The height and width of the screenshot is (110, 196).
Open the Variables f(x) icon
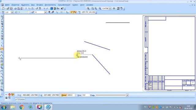click(58, 9)
